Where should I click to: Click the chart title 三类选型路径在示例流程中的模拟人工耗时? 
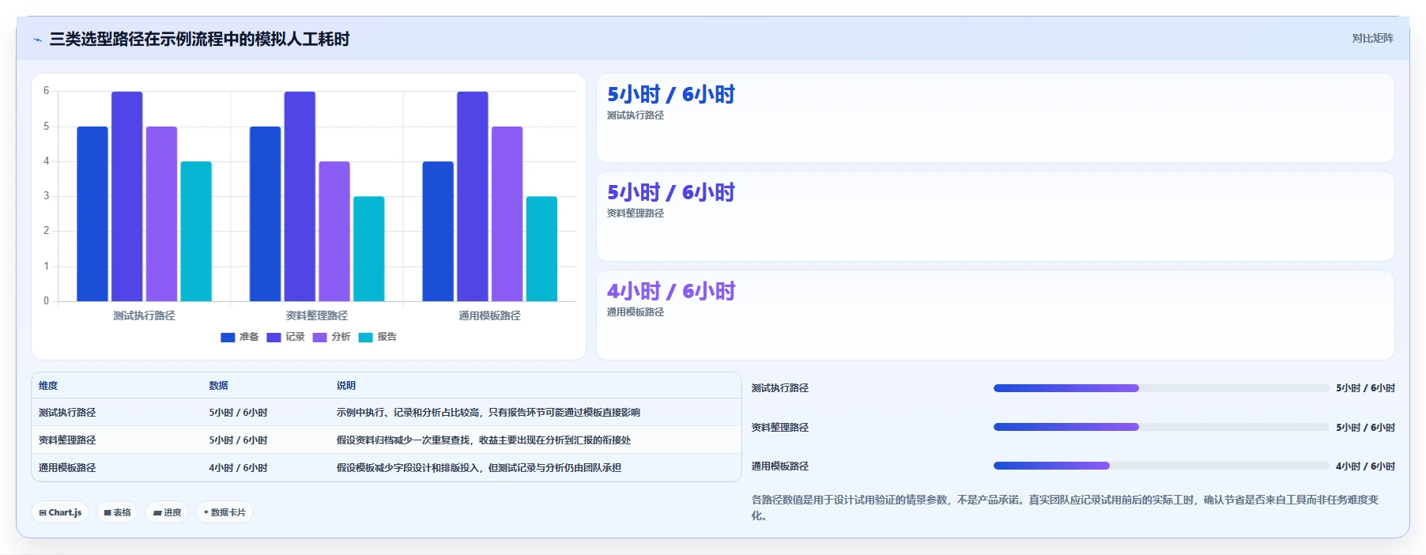[x=199, y=39]
